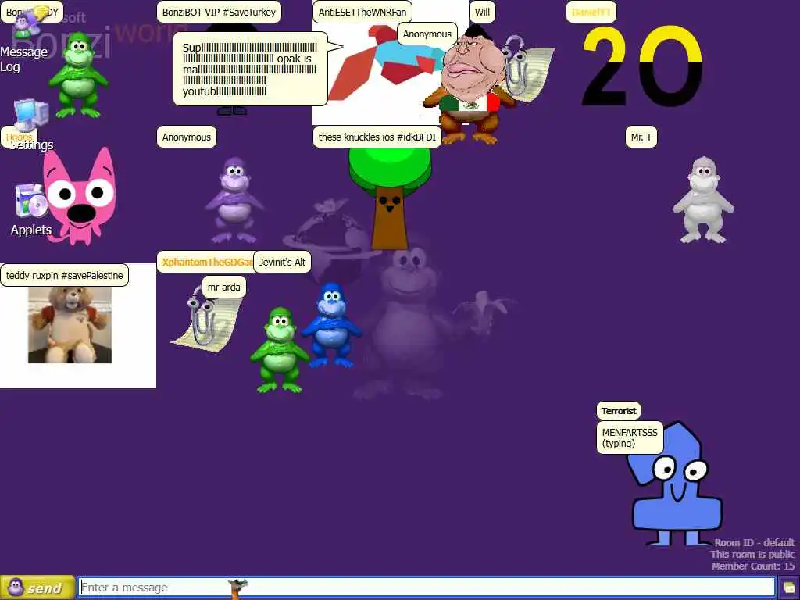Click the Will name tag
The image size is (800, 600).
click(x=482, y=12)
